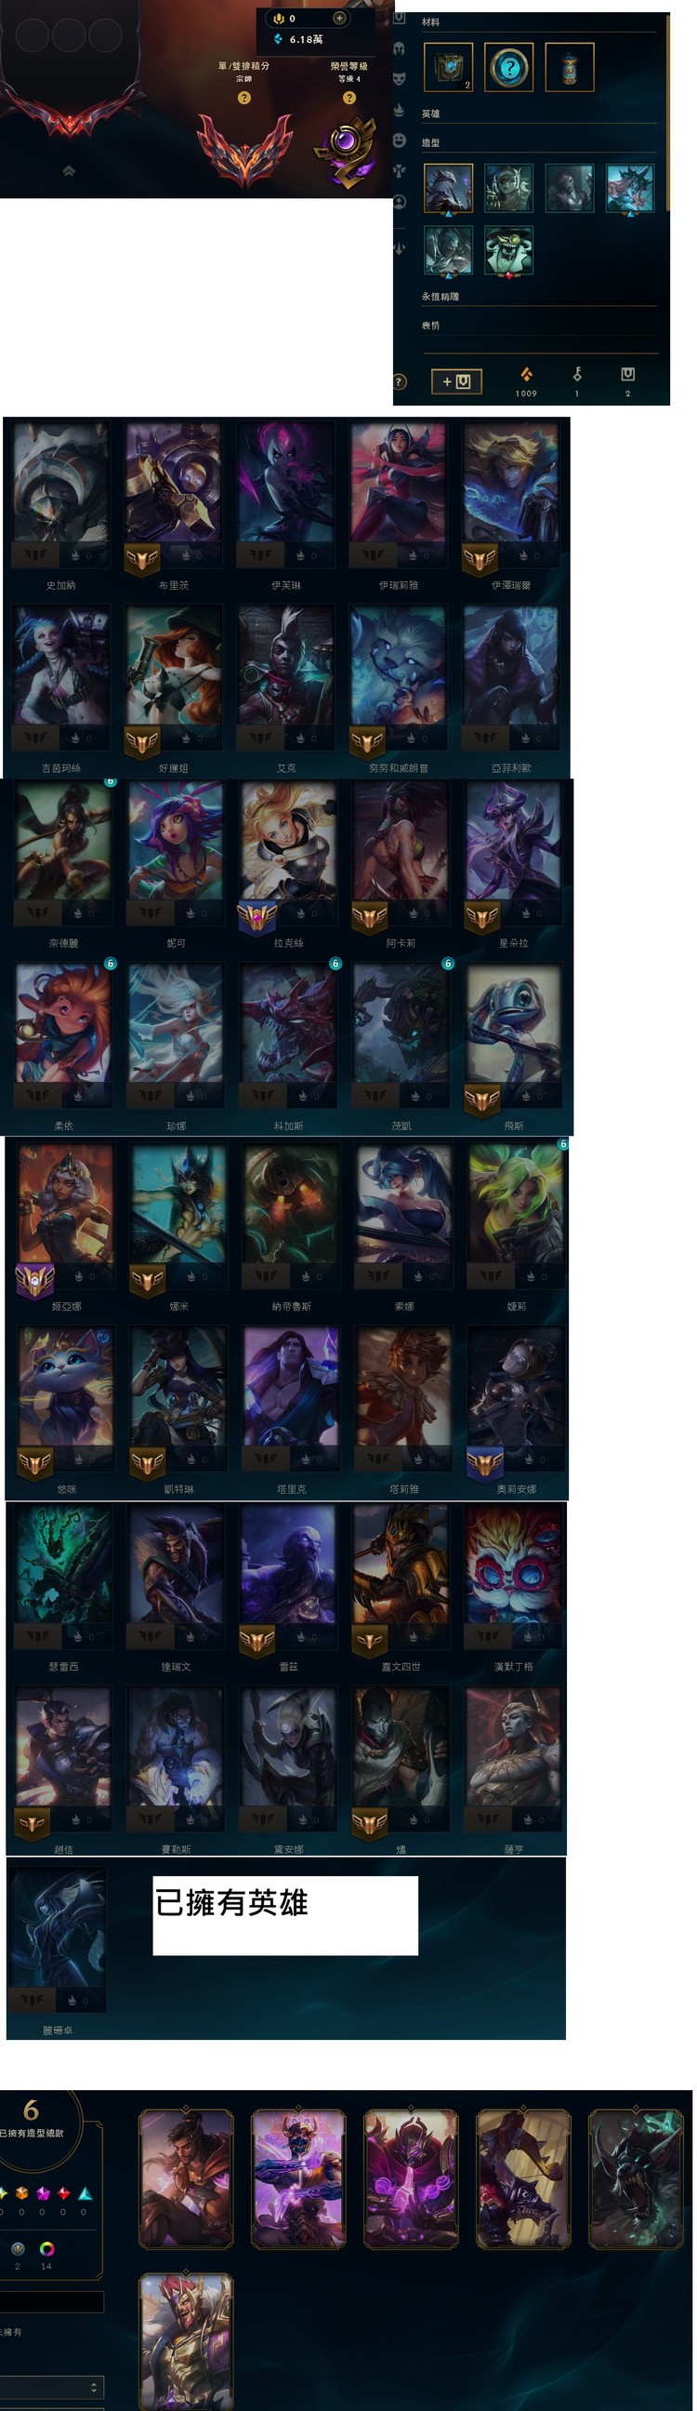697x2411 pixels.
Task: Select the blue question-mark mystery token
Action: coord(509,67)
